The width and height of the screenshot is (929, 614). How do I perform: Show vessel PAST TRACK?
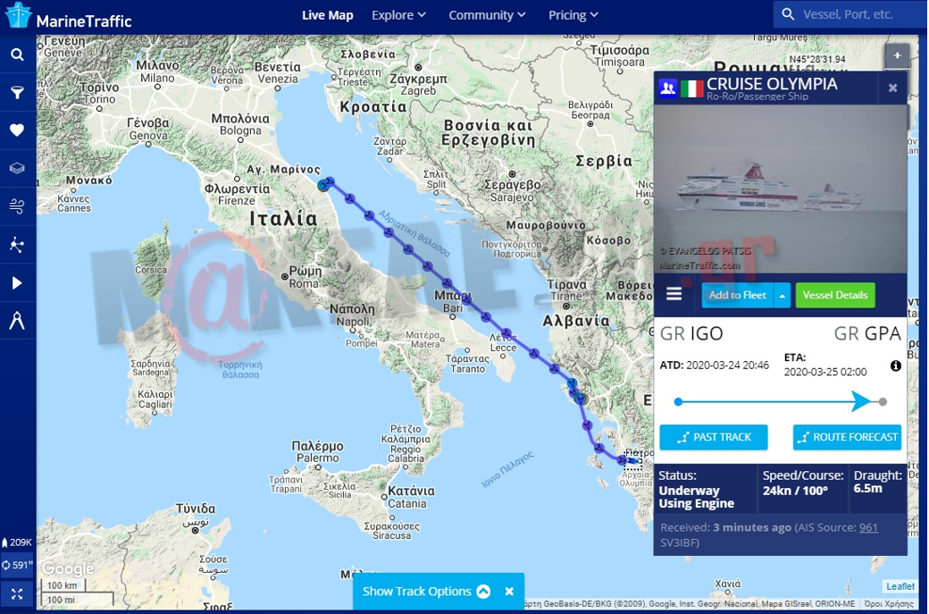pyautogui.click(x=714, y=437)
